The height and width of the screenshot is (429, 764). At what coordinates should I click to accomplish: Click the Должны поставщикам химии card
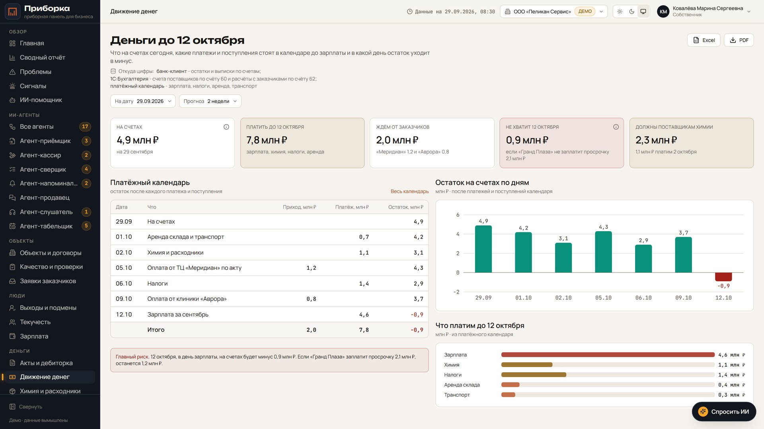(x=691, y=143)
